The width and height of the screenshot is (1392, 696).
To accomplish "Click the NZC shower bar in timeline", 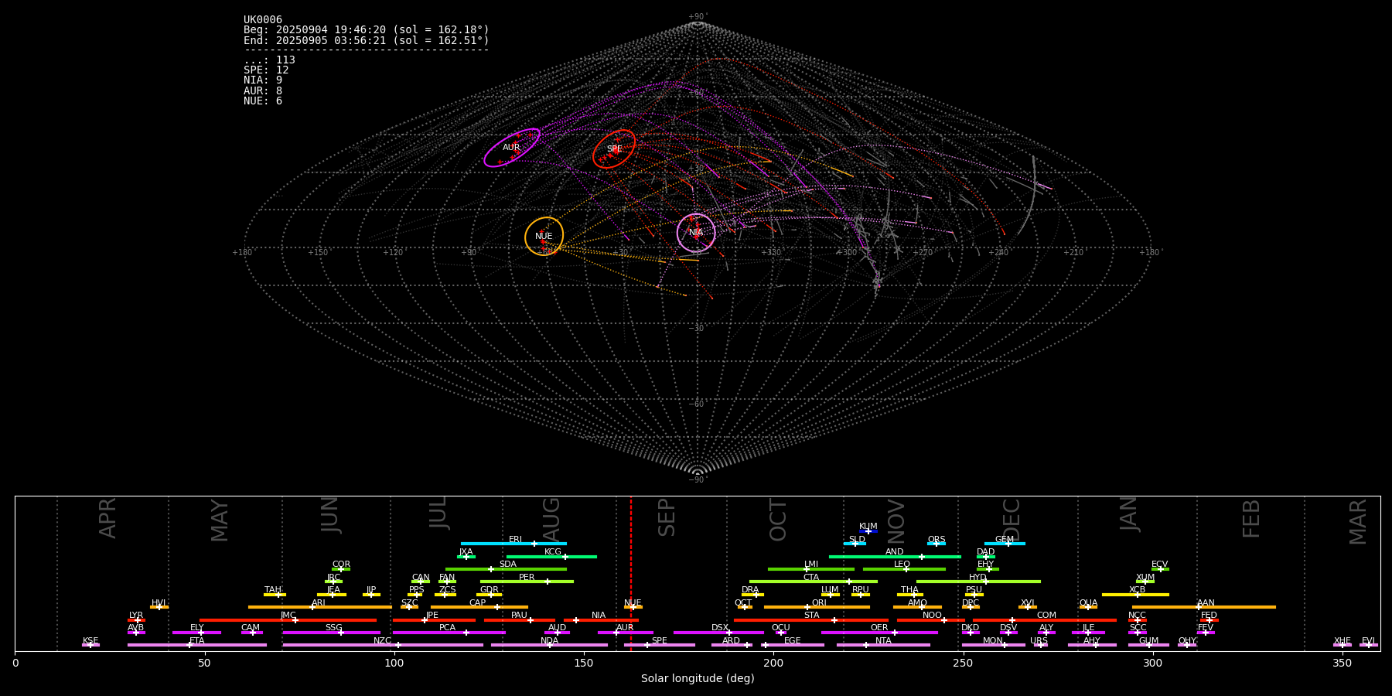I will (x=383, y=645).
